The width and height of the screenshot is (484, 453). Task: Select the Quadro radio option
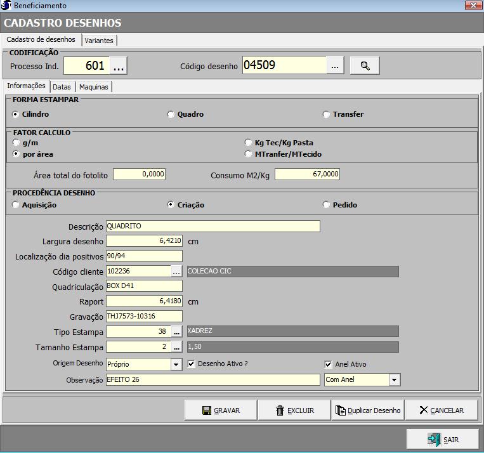coord(171,115)
